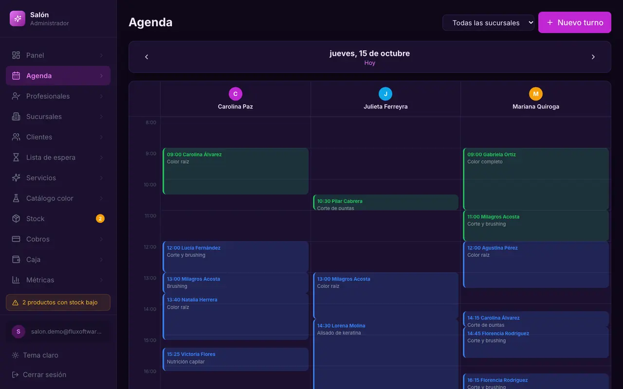Expand the Catálogo color chevron
The height and width of the screenshot is (389, 623).
(101, 198)
